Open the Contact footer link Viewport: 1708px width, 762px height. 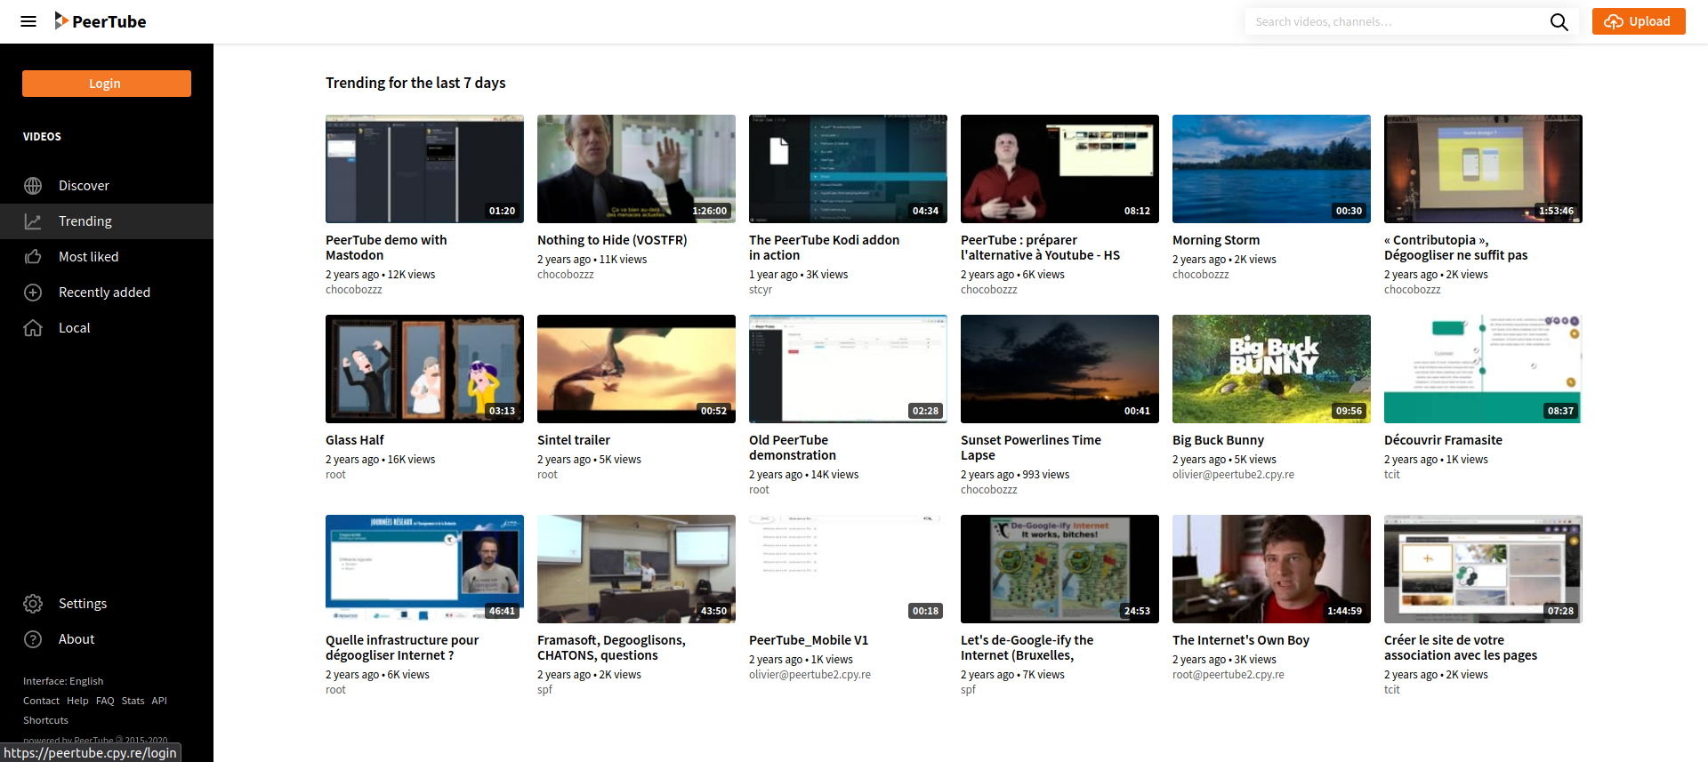(x=41, y=701)
